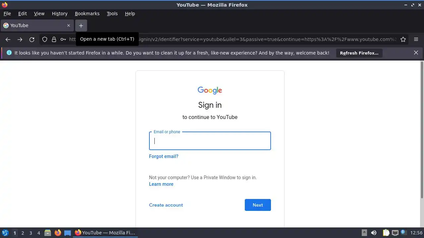This screenshot has width=424, height=238.
Task: Click the Firefox logo in the title bar
Action: pos(5,5)
